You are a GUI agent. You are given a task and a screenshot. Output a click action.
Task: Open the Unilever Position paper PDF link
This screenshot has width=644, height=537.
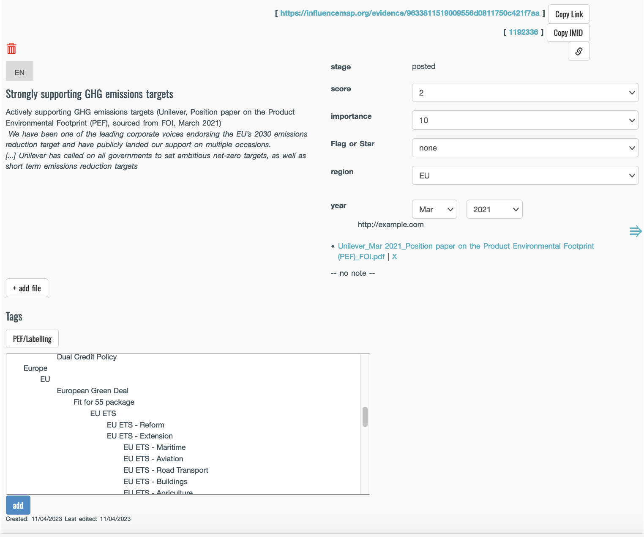point(466,251)
